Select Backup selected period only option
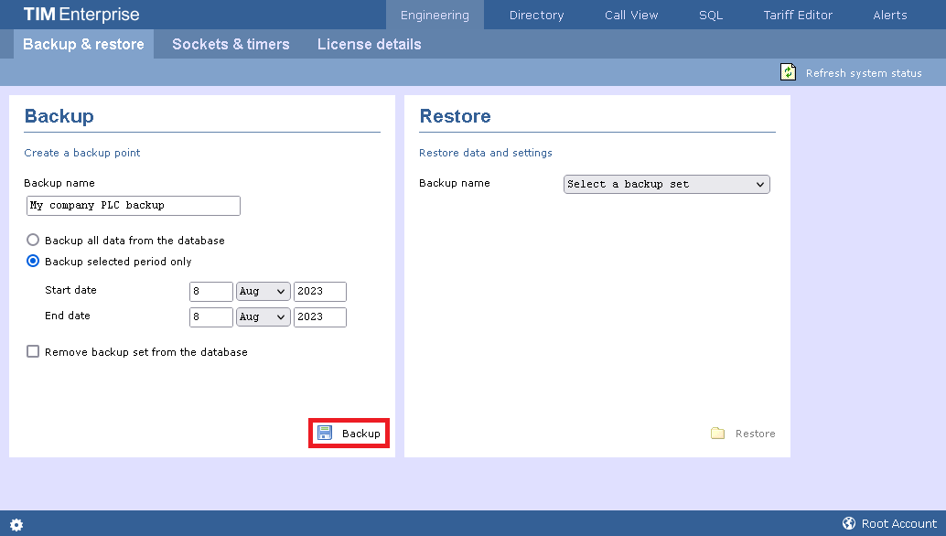 coord(33,262)
